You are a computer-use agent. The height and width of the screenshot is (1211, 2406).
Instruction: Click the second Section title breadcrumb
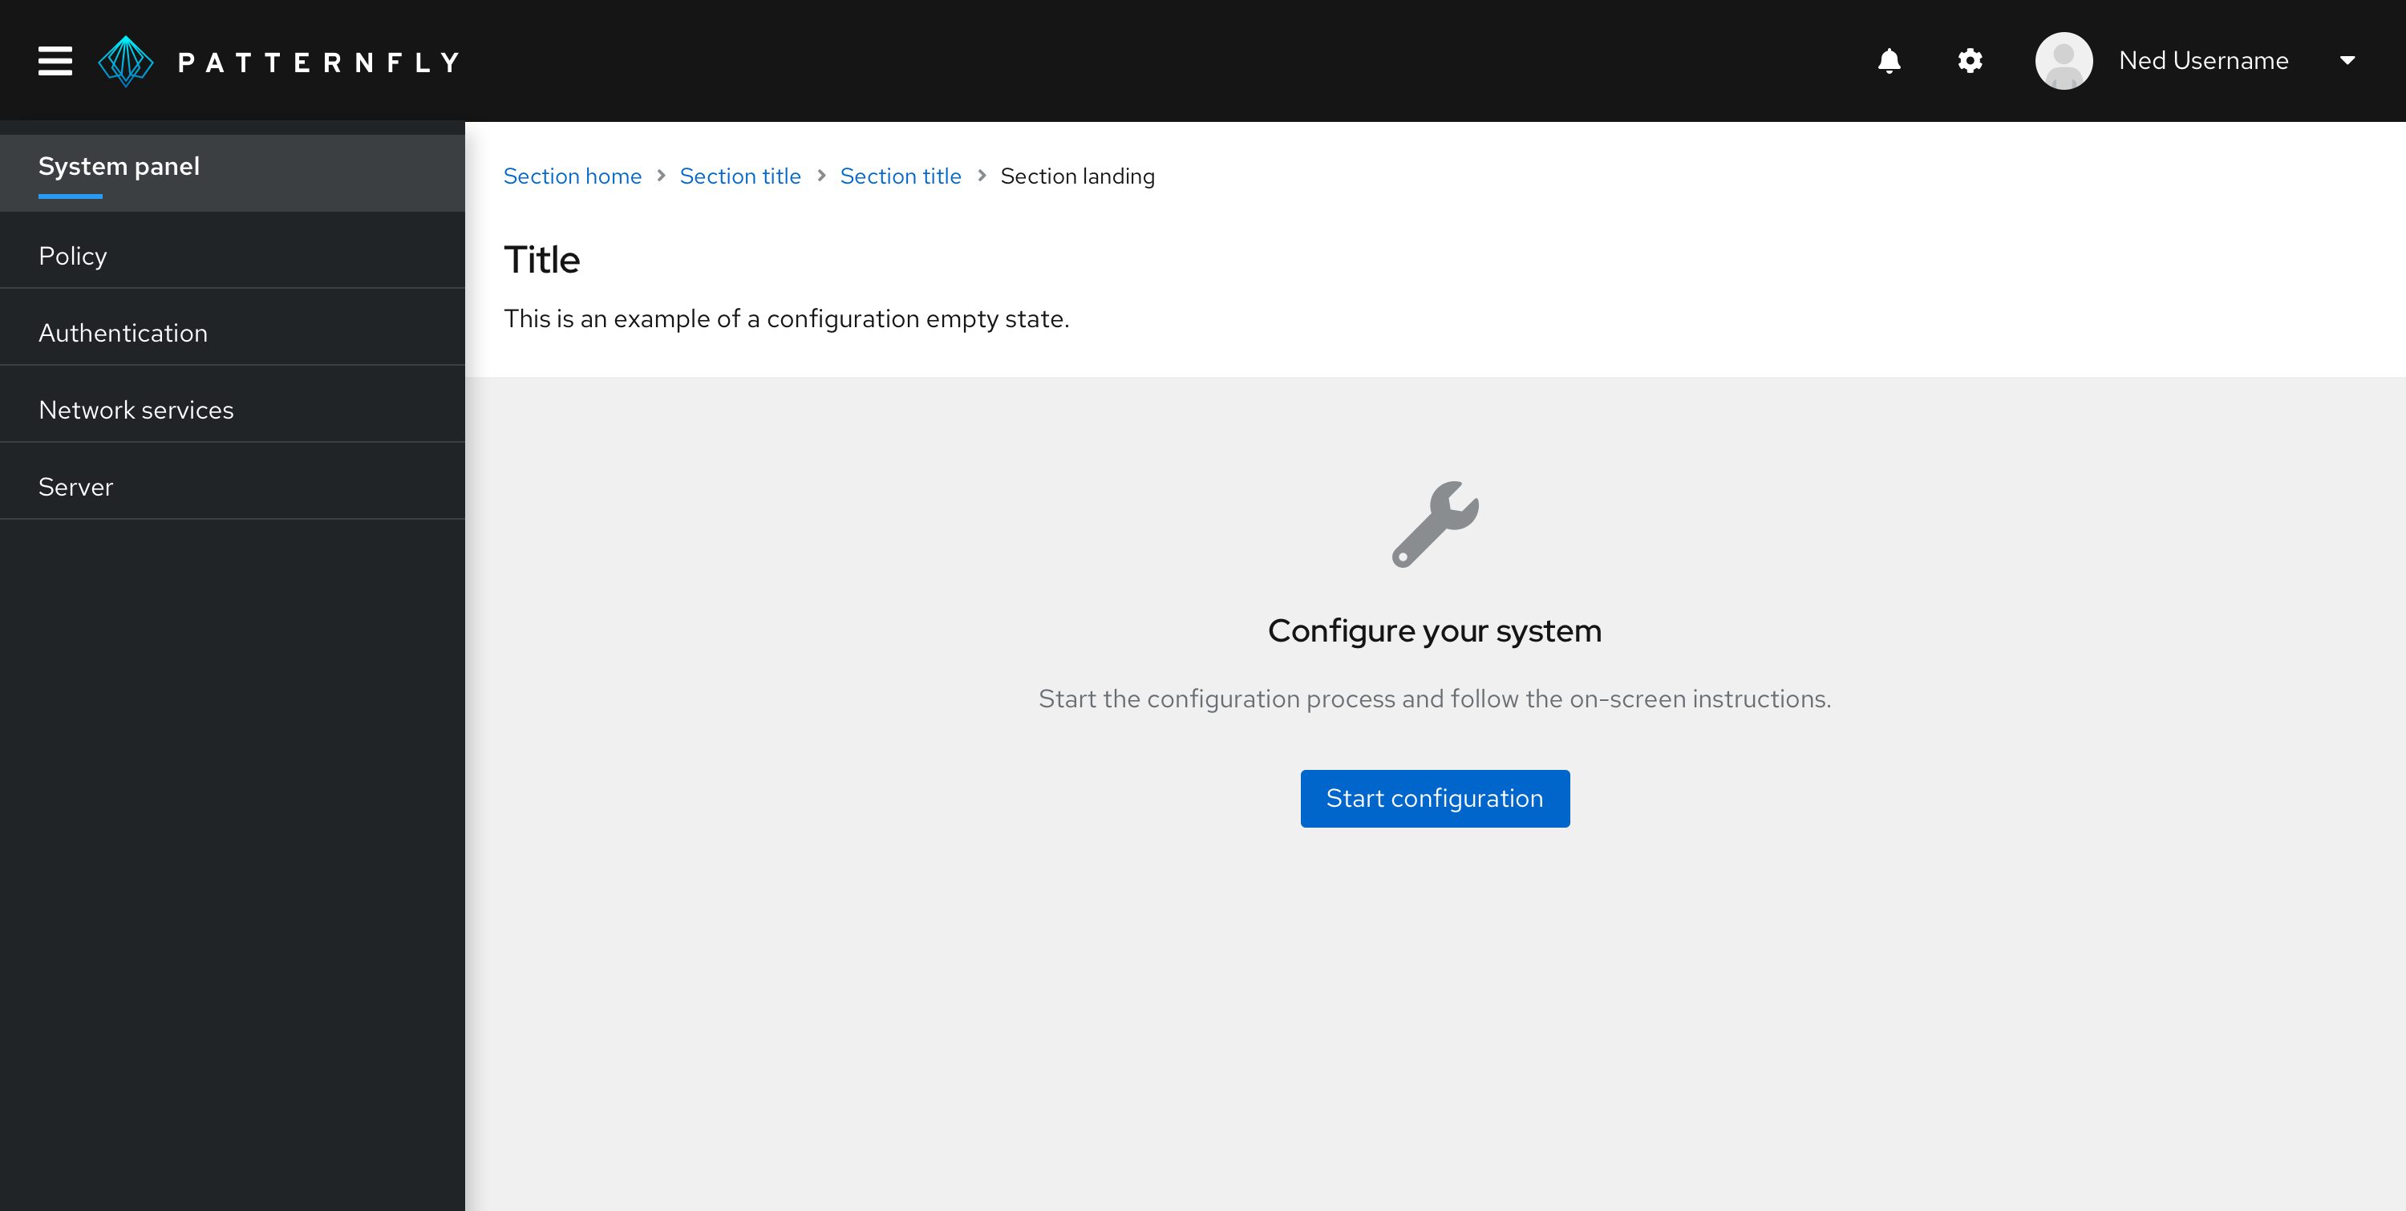(x=901, y=176)
